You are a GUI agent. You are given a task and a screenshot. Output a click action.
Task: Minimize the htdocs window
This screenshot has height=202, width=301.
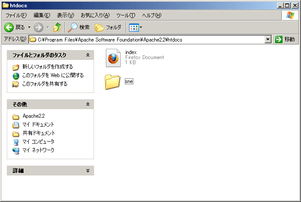[280, 6]
